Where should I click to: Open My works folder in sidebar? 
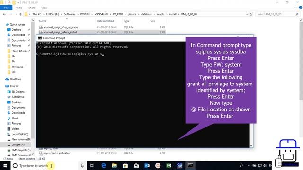coord(17,67)
